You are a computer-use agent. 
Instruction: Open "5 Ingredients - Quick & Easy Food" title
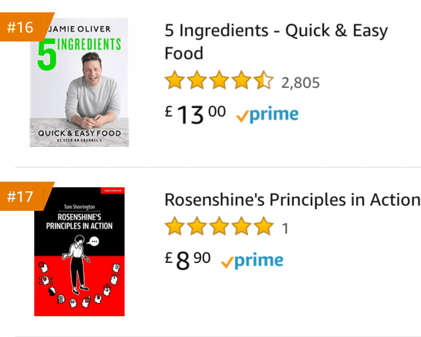click(276, 41)
